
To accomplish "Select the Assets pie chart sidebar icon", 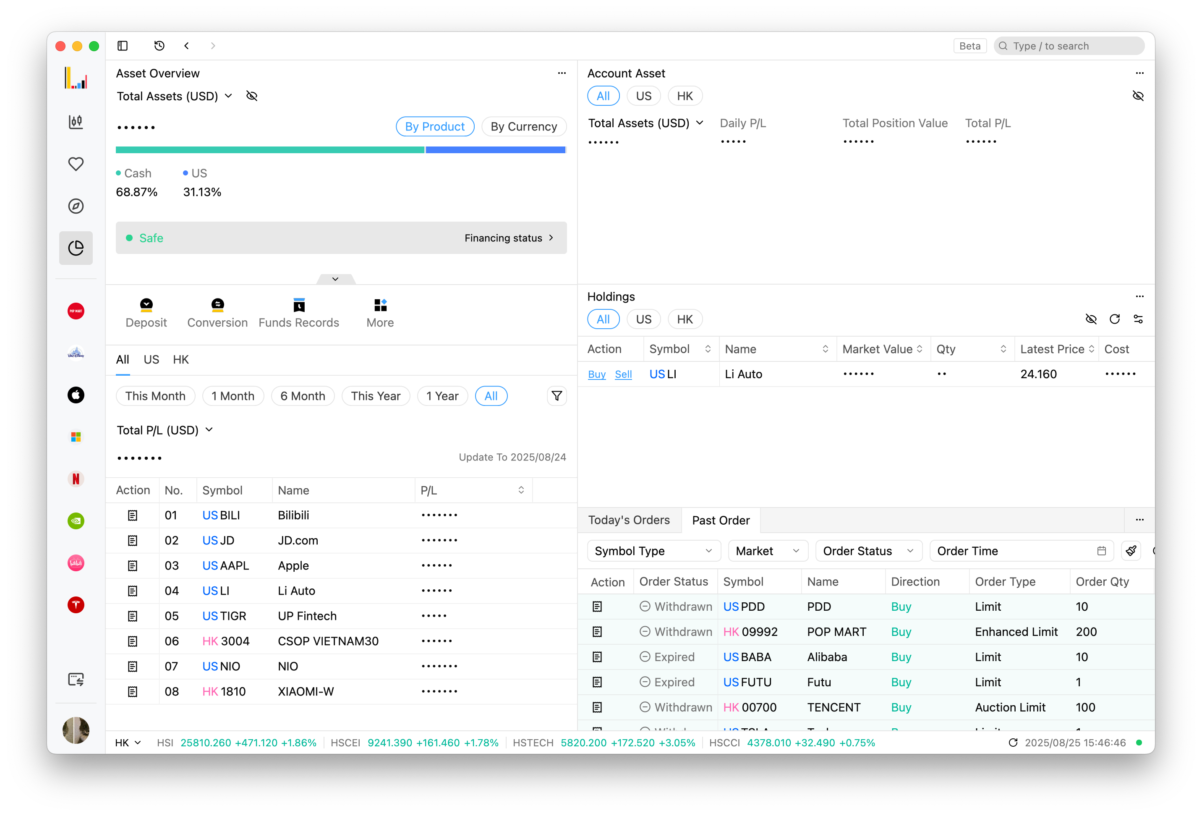I will pyautogui.click(x=76, y=248).
